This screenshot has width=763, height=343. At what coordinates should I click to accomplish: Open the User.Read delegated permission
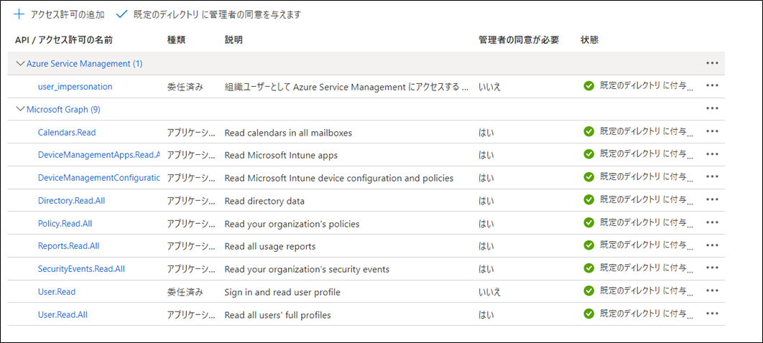57,292
